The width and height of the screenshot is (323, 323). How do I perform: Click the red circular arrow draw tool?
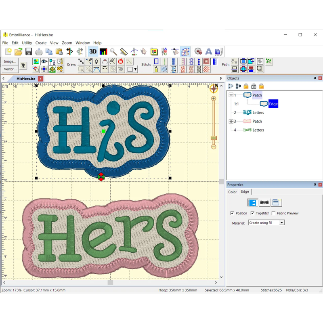[x=121, y=61]
